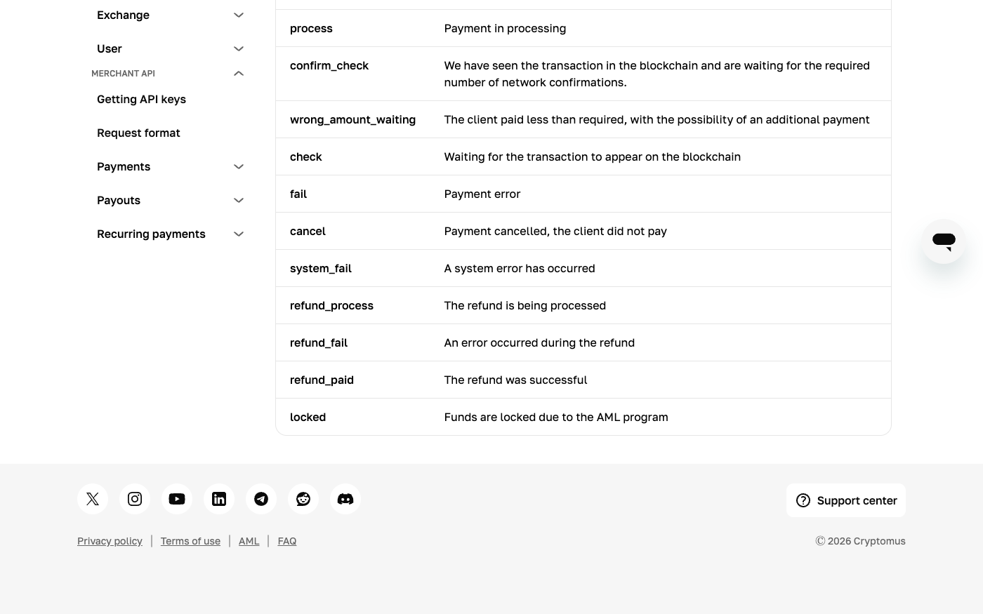Click the '© 2026 Cryptomus' copyright text
The image size is (983, 614).
[x=860, y=541]
